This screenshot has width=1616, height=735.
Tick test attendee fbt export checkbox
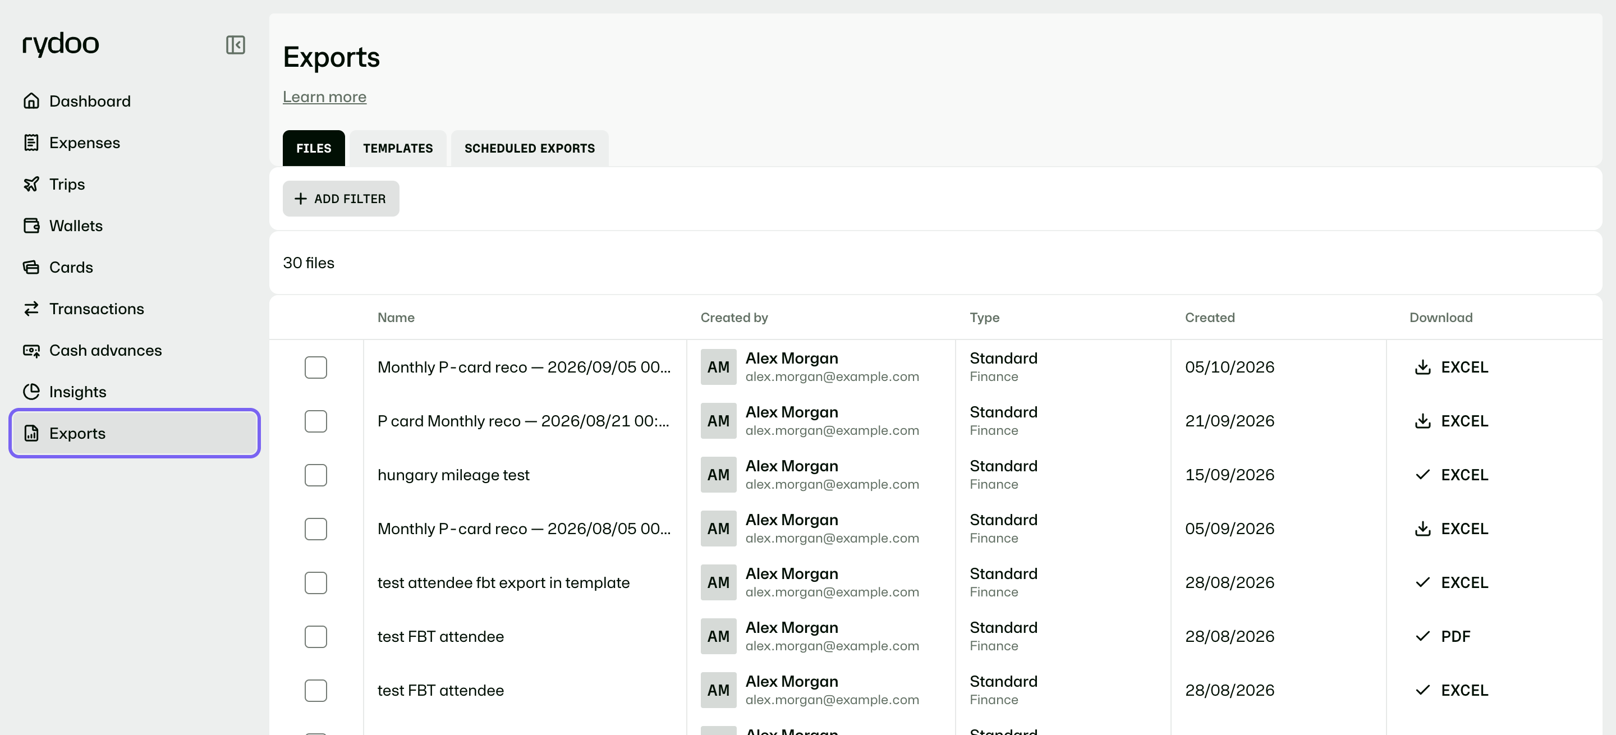pyautogui.click(x=315, y=582)
